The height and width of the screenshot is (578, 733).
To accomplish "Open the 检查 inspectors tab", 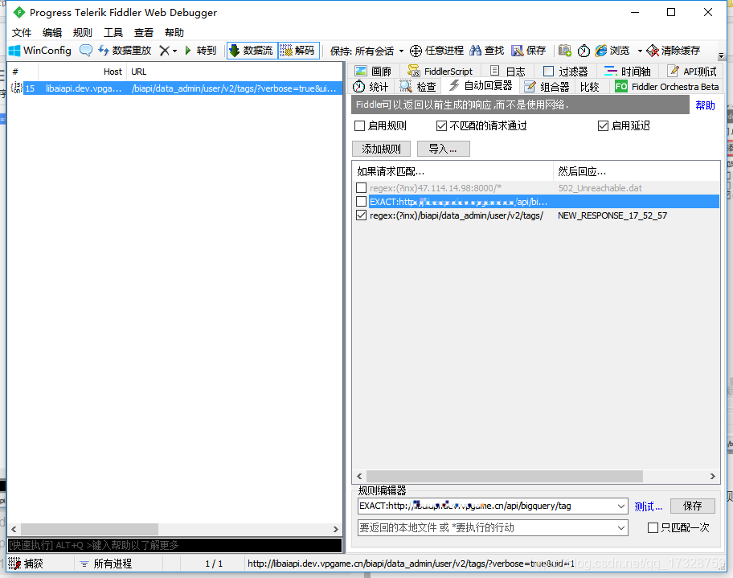I will (x=418, y=87).
